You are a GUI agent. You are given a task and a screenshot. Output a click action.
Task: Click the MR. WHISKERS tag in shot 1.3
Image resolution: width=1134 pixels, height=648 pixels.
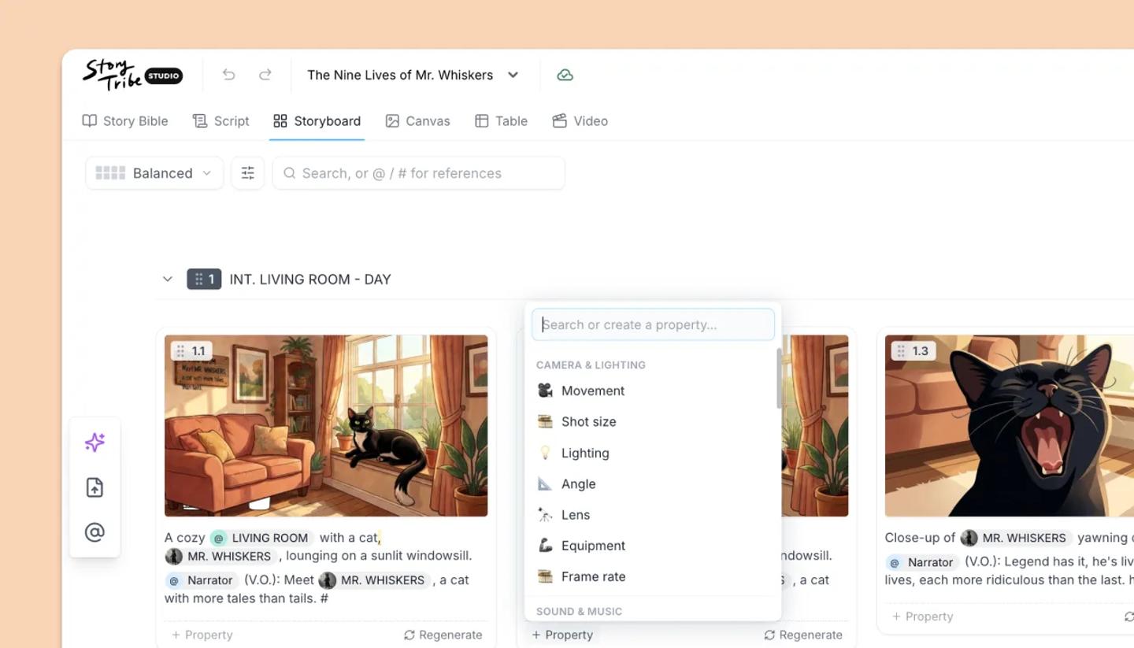(x=1016, y=538)
